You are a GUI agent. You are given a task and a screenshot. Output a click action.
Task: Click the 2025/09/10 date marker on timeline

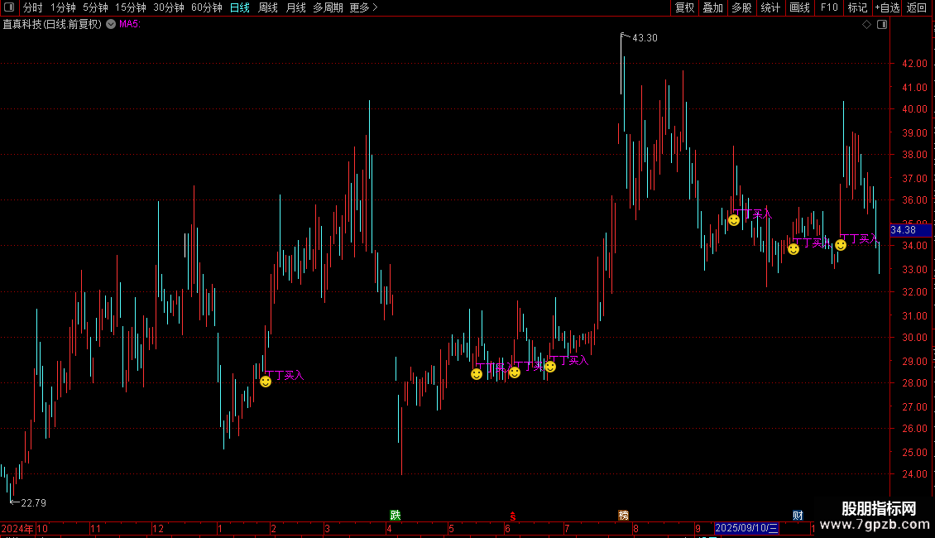click(746, 528)
